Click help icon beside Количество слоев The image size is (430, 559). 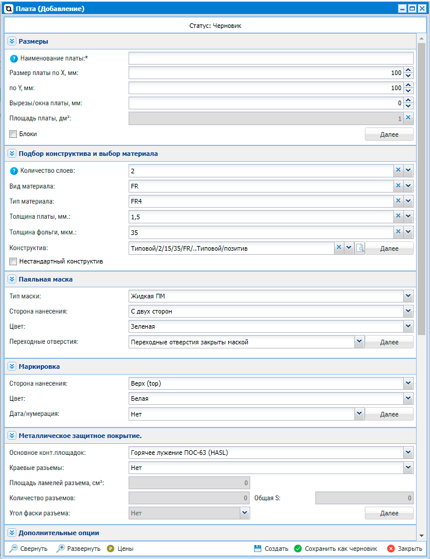[15, 170]
